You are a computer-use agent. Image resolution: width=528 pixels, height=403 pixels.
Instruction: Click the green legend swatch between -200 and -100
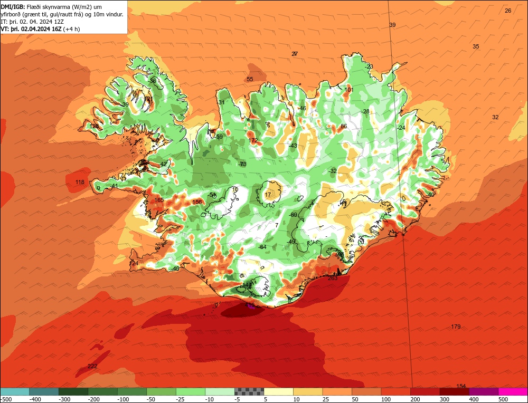(x=103, y=391)
